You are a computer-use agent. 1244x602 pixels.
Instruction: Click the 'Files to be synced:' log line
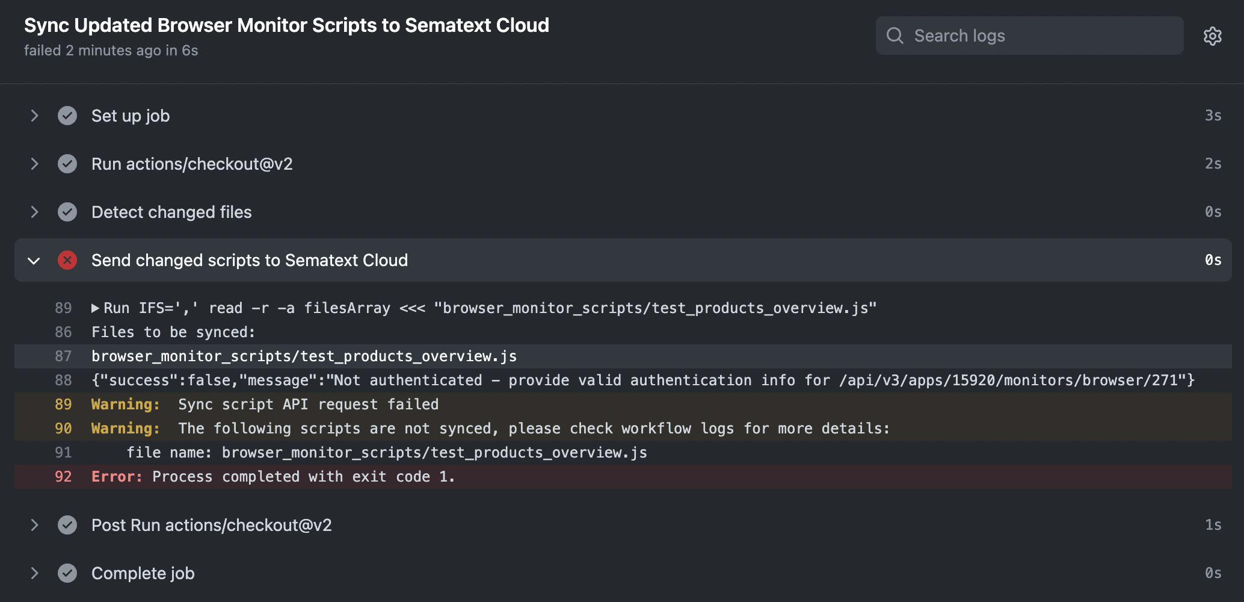[x=173, y=332]
